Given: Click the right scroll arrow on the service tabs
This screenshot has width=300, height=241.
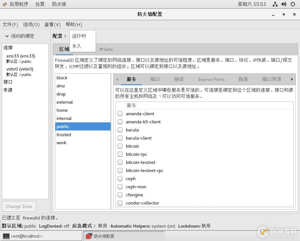Looking at the screenshot, I should tap(292, 79).
